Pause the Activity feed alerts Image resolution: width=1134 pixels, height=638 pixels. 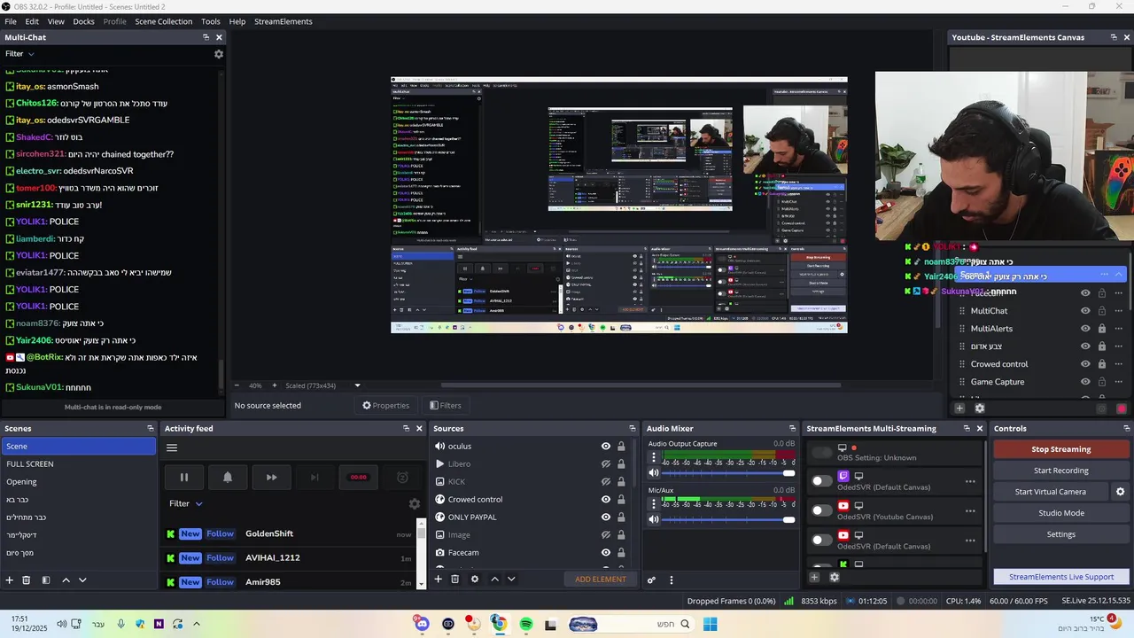tap(184, 478)
